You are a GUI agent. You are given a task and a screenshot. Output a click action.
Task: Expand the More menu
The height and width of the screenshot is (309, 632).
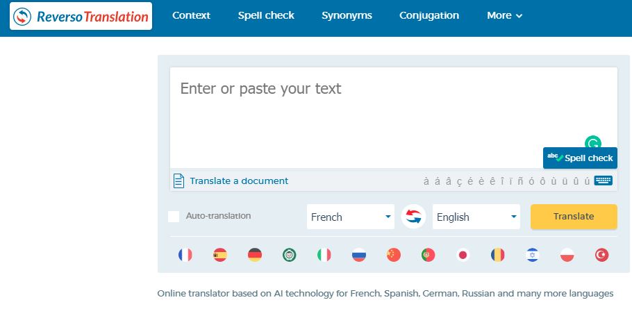pyautogui.click(x=504, y=15)
